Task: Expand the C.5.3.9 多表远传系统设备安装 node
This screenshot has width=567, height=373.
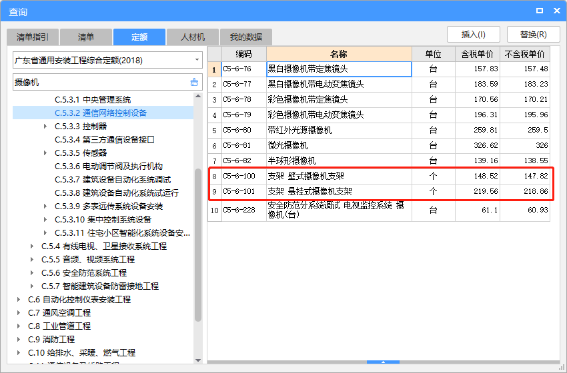Action: pyautogui.click(x=45, y=206)
